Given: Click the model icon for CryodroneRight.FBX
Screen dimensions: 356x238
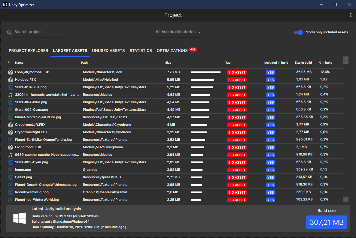Looking at the screenshot, I should click(11, 132).
